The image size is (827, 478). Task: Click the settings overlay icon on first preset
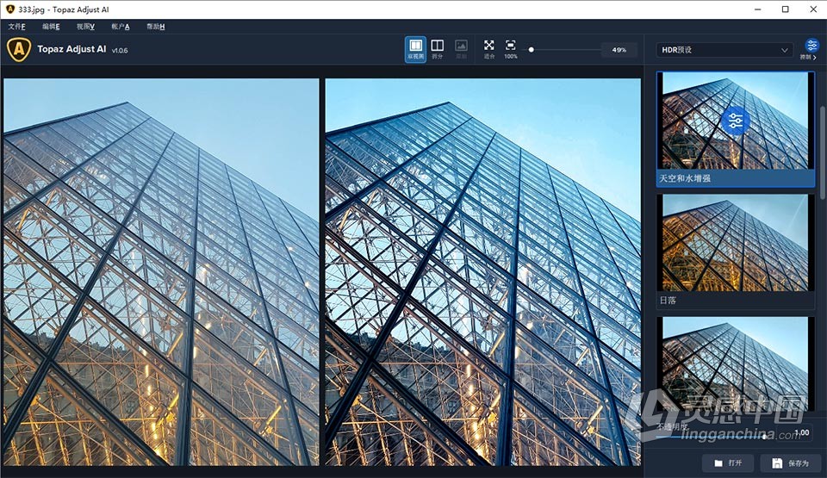tap(735, 121)
